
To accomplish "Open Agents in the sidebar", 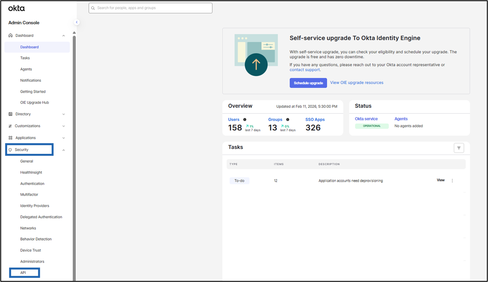I will 26,69.
